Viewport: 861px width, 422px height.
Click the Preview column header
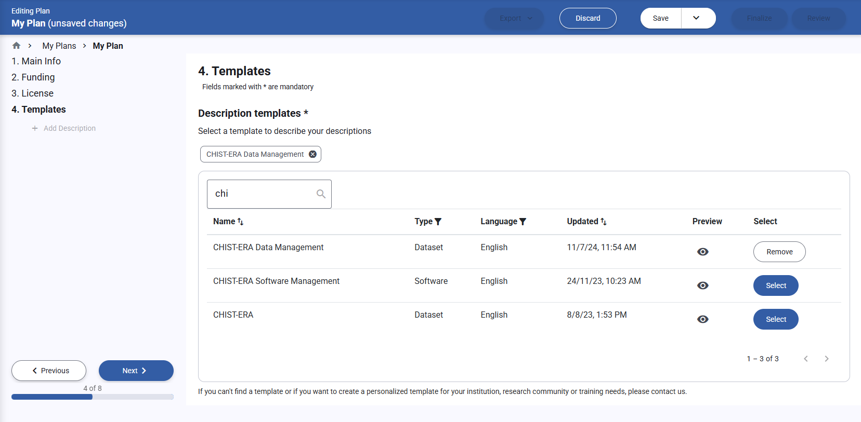coord(707,222)
